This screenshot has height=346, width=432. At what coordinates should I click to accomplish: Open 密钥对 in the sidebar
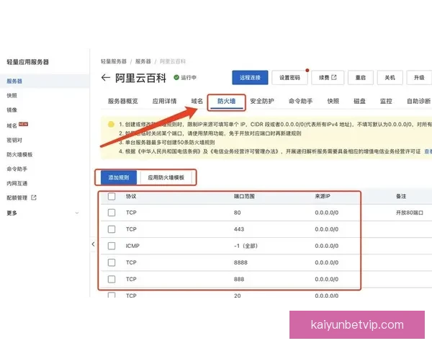point(14,140)
